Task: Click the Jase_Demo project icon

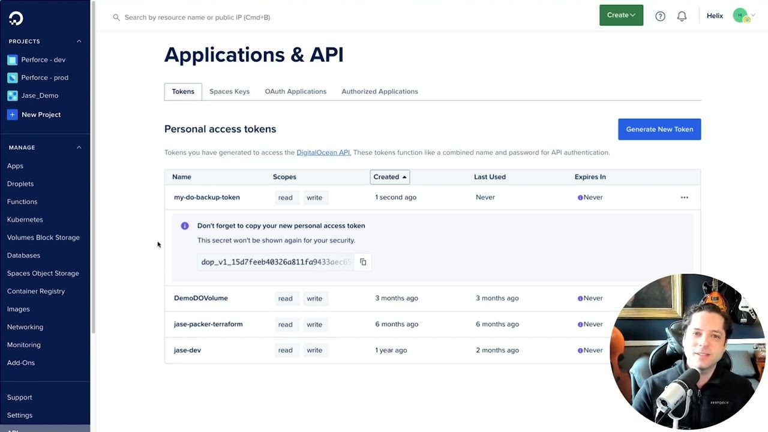Action: tap(12, 96)
